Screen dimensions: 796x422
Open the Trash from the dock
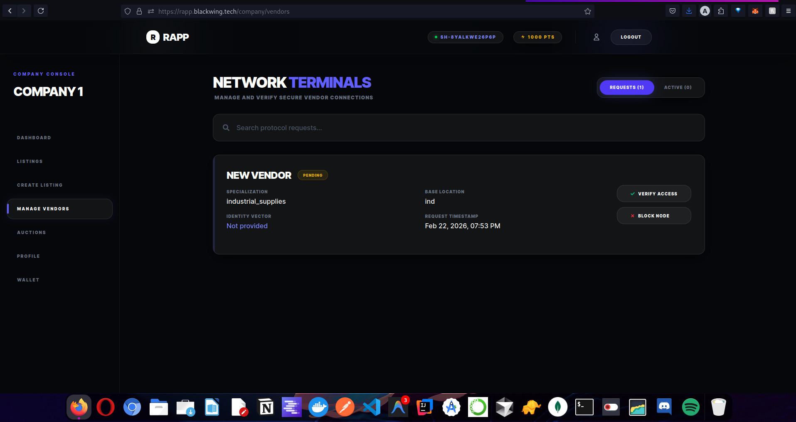(718, 407)
